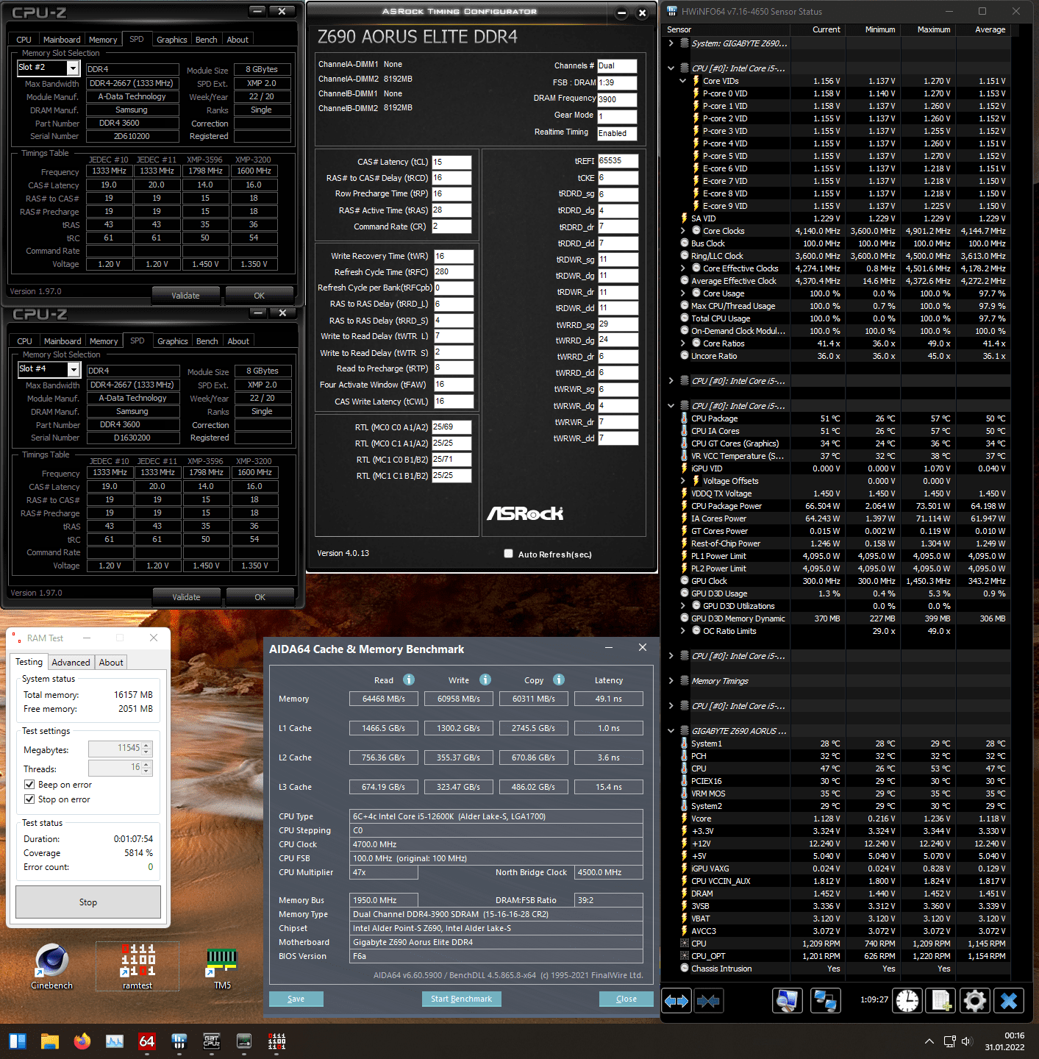This screenshot has height=1059, width=1039.
Task: Expand the Memory Timings sensor group
Action: 671,681
